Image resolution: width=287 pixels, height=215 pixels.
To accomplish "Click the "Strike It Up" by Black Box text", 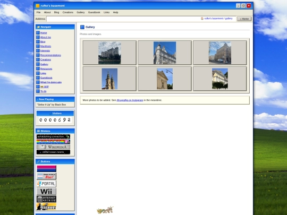I will [x=52, y=105].
